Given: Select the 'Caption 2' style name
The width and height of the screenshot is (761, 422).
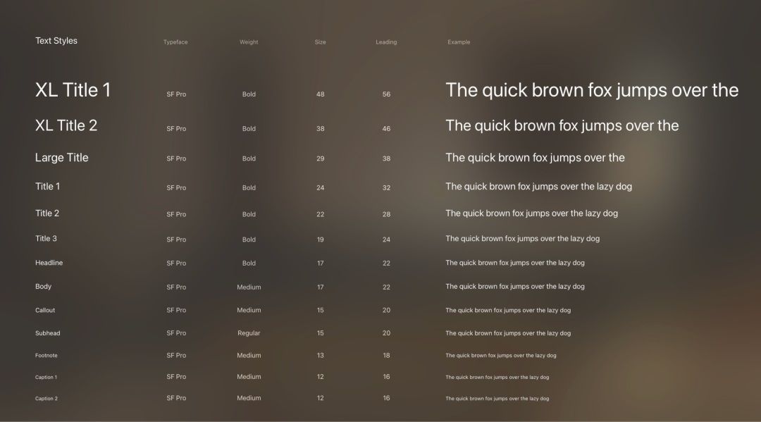Looking at the screenshot, I should pyautogui.click(x=46, y=398).
